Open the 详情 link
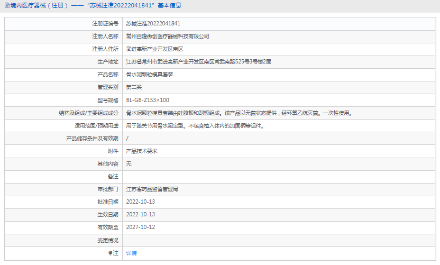Image resolution: width=440 pixels, height=265 pixels. [x=131, y=253]
